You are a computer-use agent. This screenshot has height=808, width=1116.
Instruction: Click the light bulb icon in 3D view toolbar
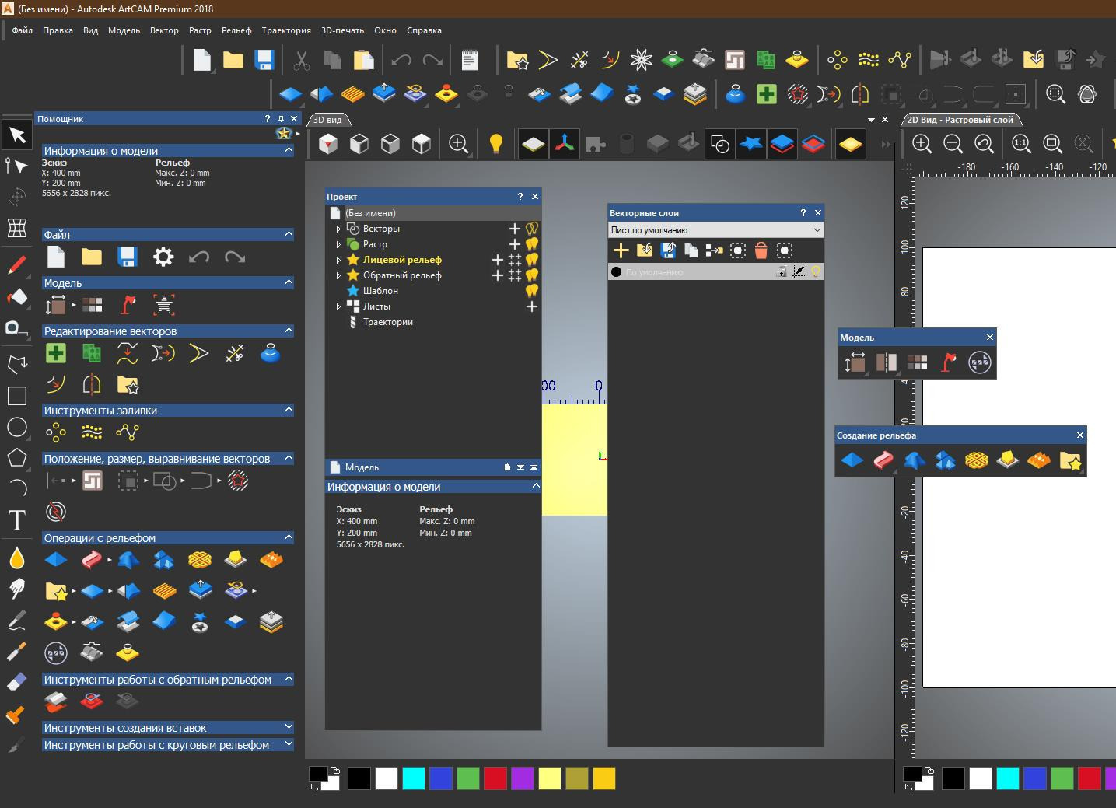click(495, 144)
